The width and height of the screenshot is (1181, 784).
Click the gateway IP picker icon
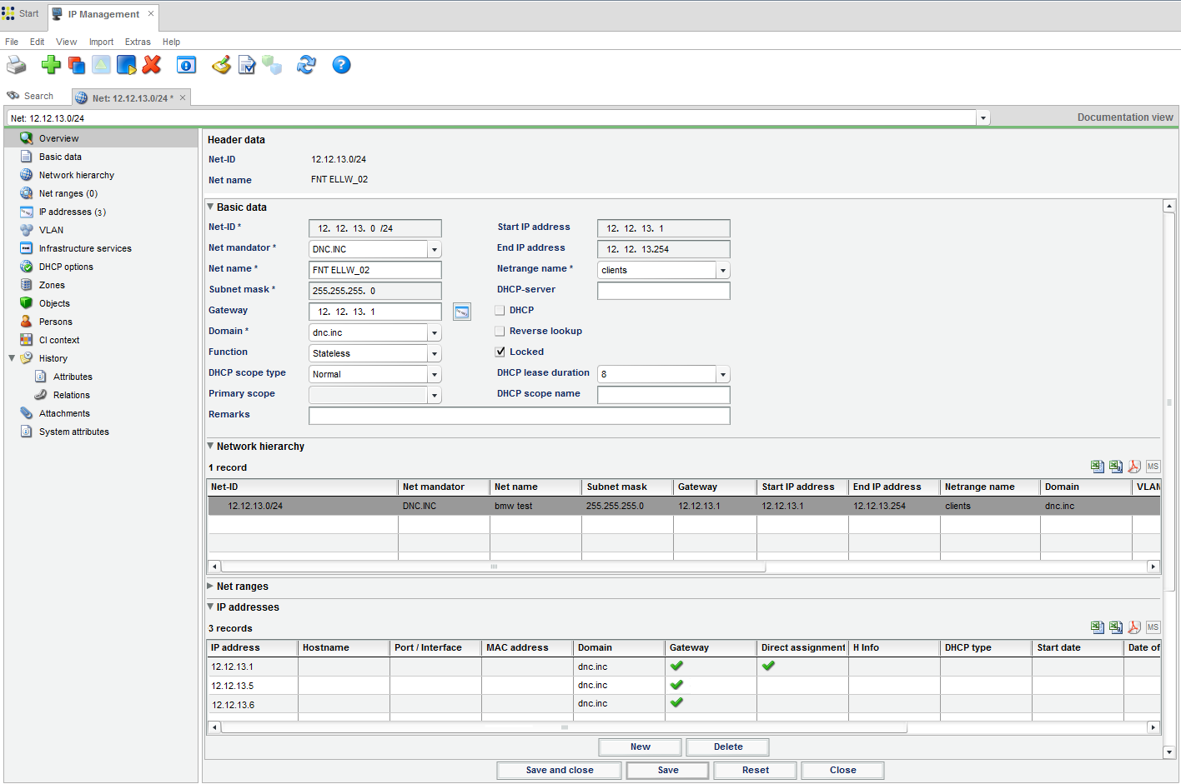(x=462, y=312)
